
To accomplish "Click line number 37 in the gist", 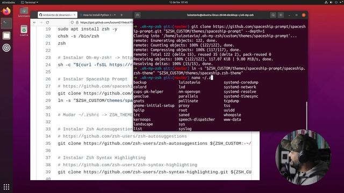I will pos(48,158).
